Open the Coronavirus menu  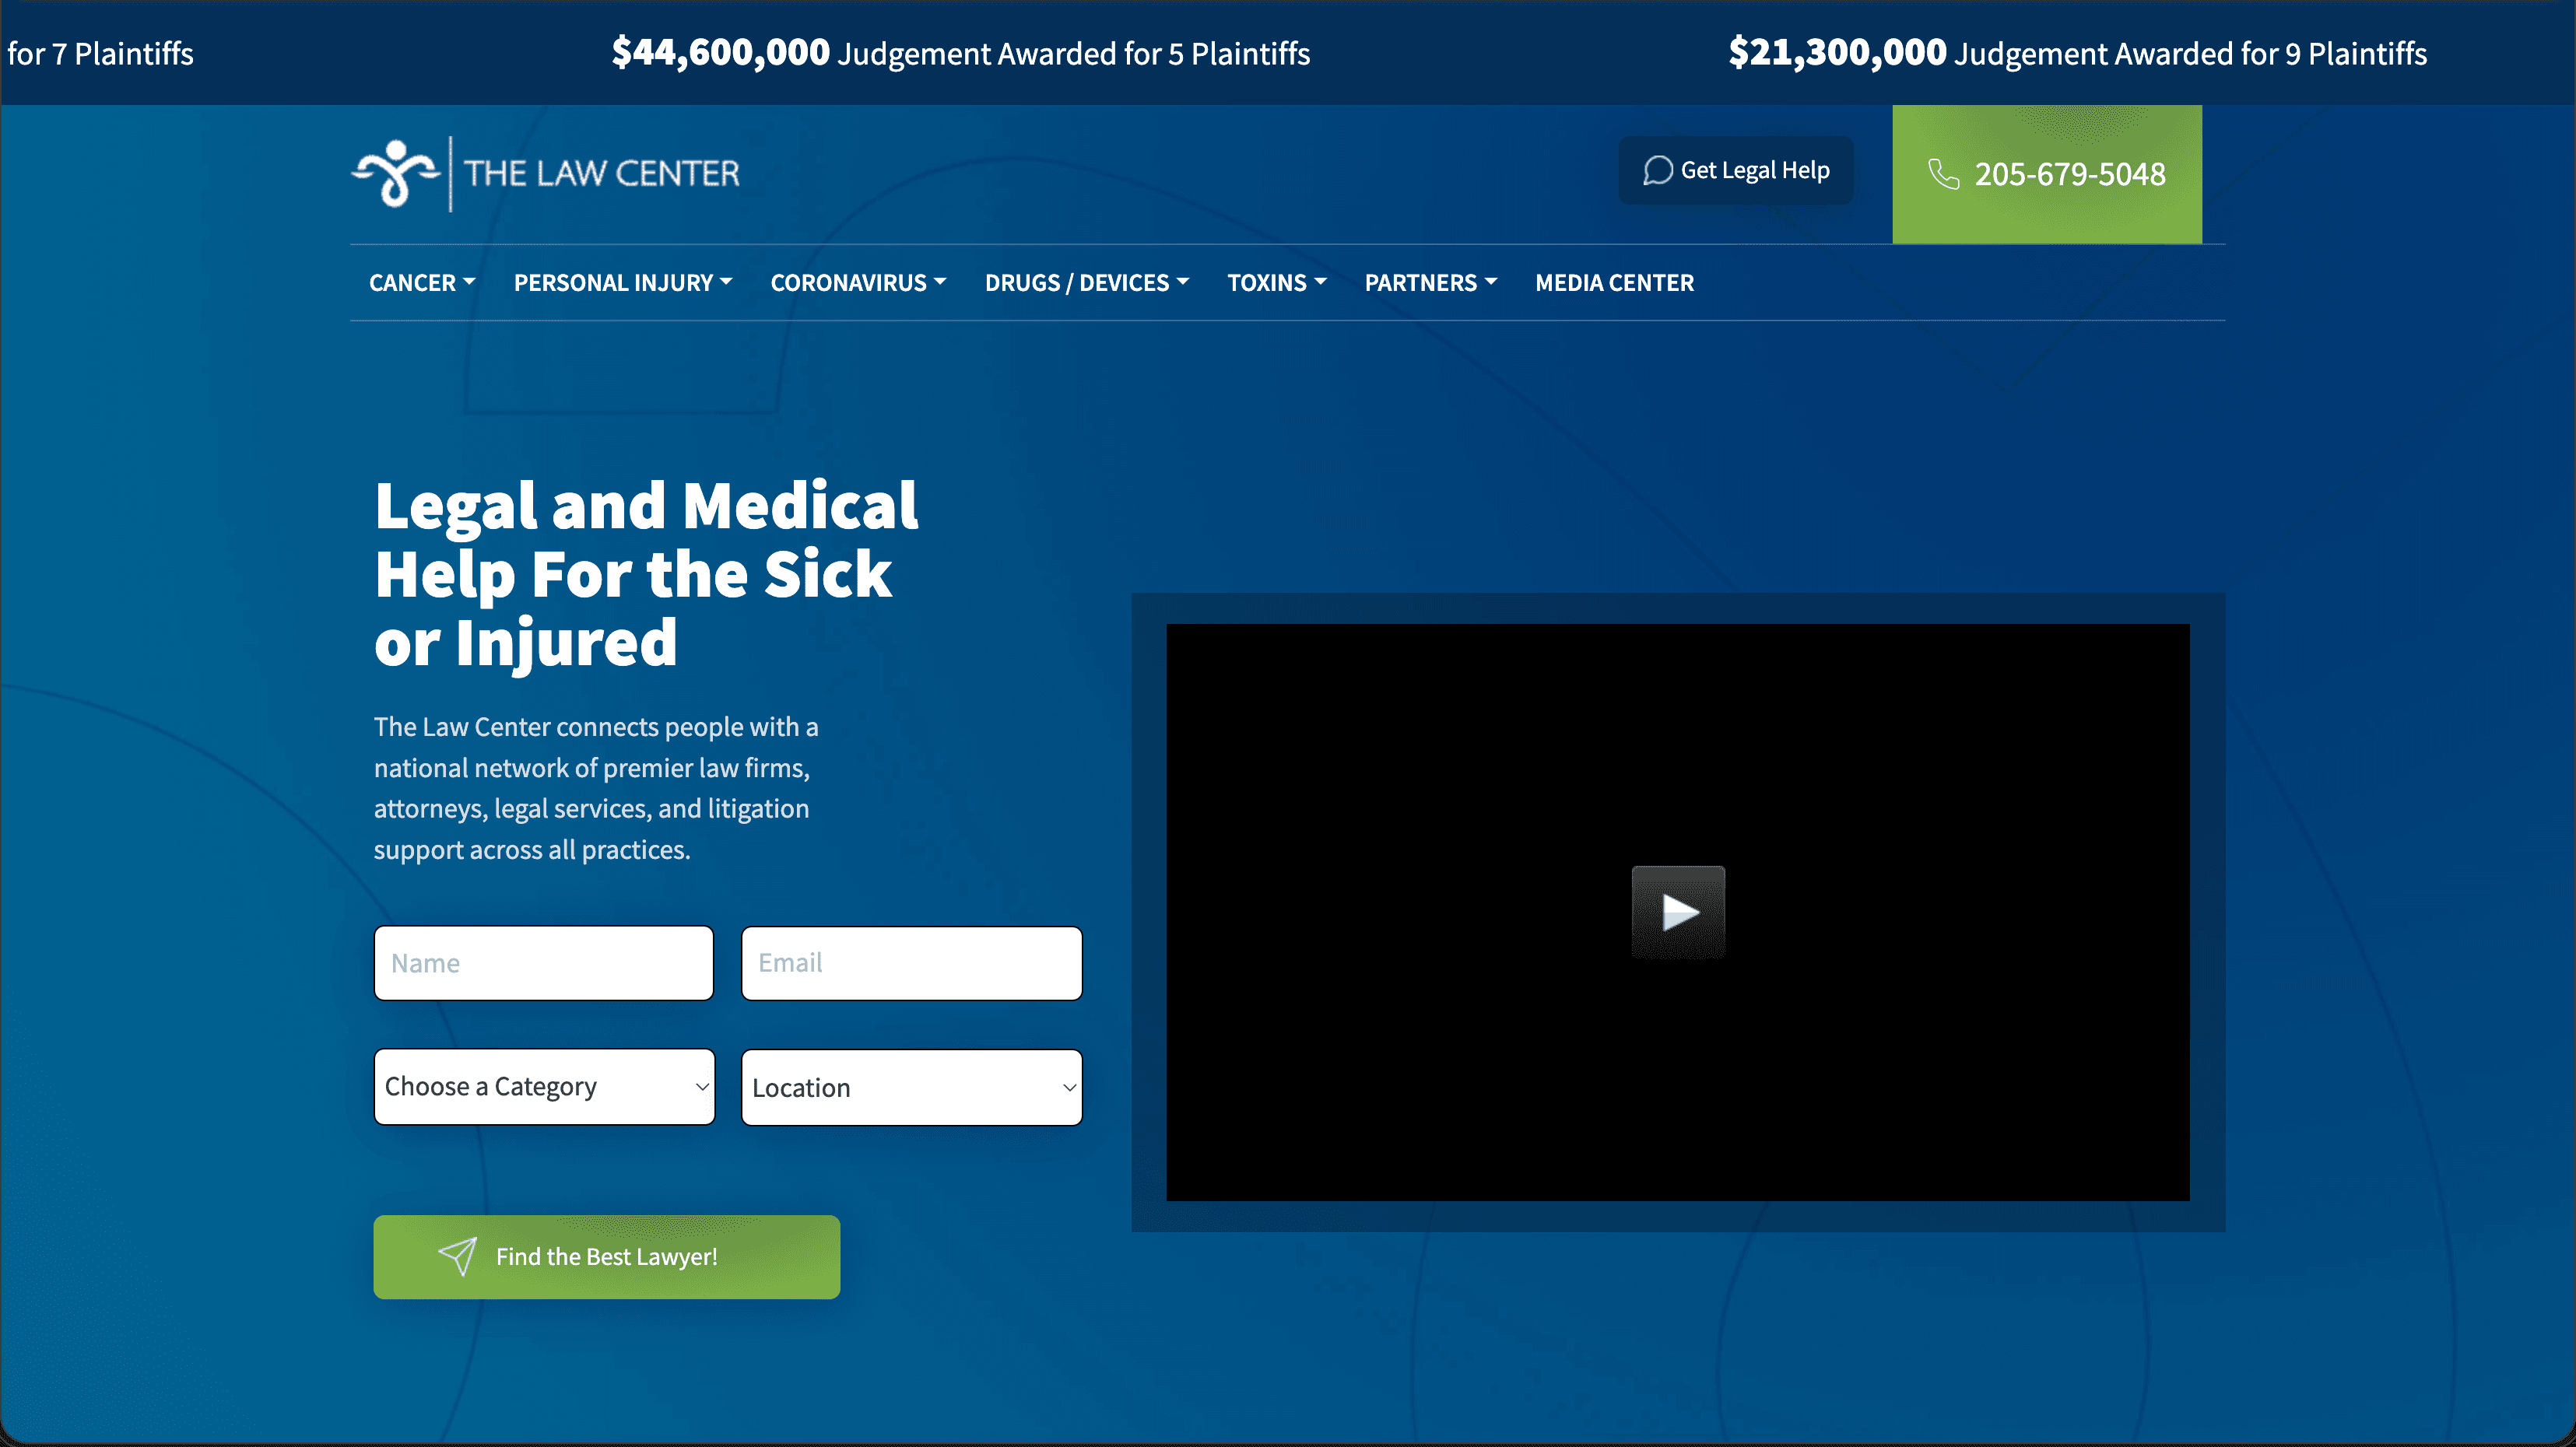click(x=858, y=283)
